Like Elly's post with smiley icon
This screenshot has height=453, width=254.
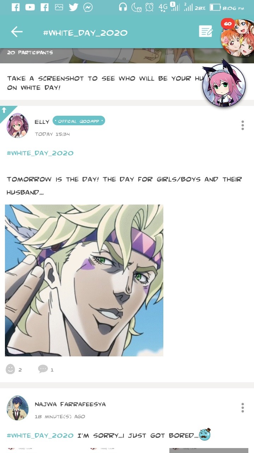(x=11, y=369)
